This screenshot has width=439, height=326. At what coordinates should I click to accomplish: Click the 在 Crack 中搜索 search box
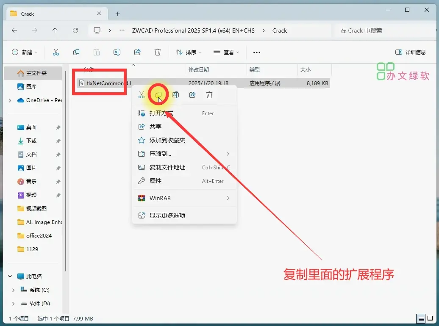[x=386, y=30]
